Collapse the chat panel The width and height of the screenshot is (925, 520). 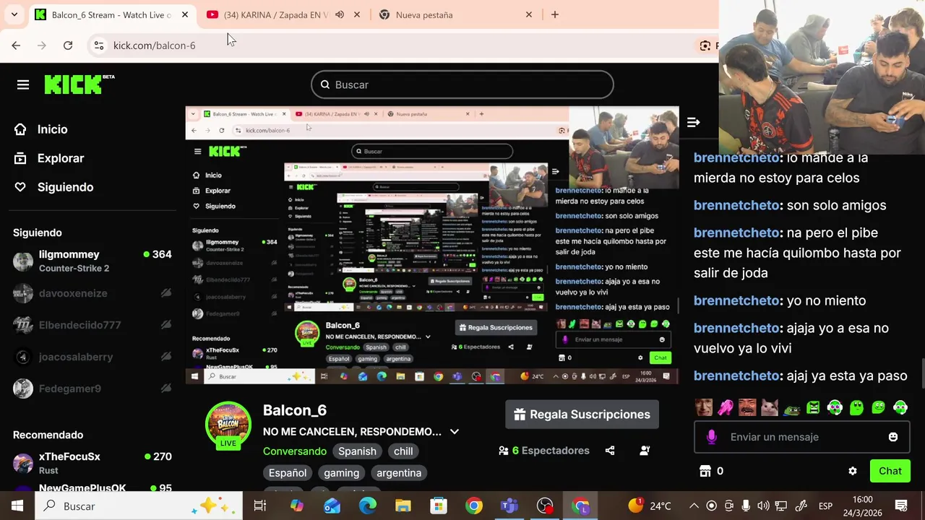click(x=693, y=123)
